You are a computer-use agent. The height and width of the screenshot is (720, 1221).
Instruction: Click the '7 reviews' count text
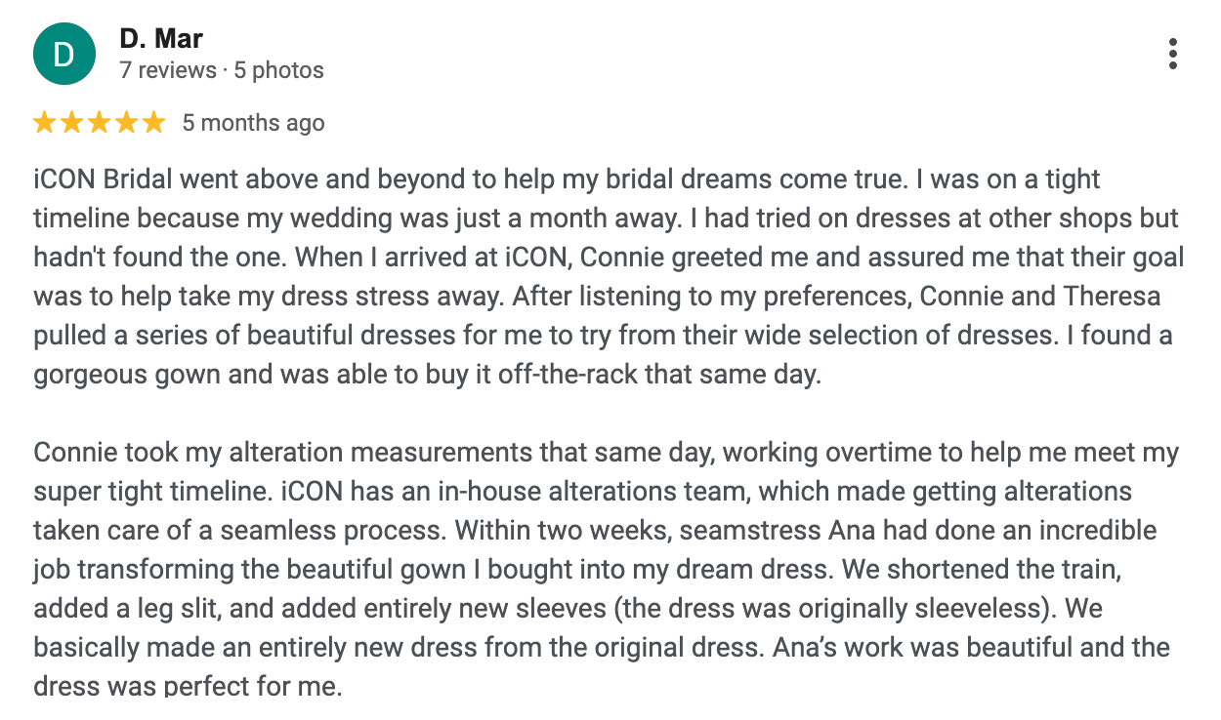[x=168, y=70]
